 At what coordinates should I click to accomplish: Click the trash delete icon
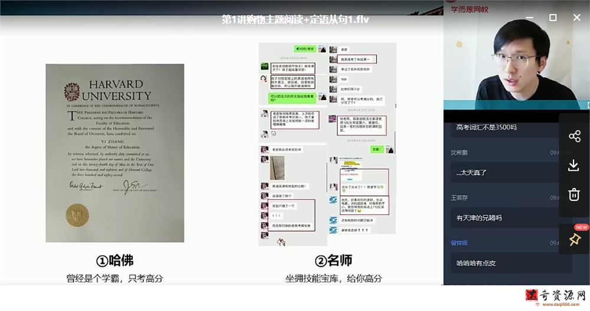574,194
